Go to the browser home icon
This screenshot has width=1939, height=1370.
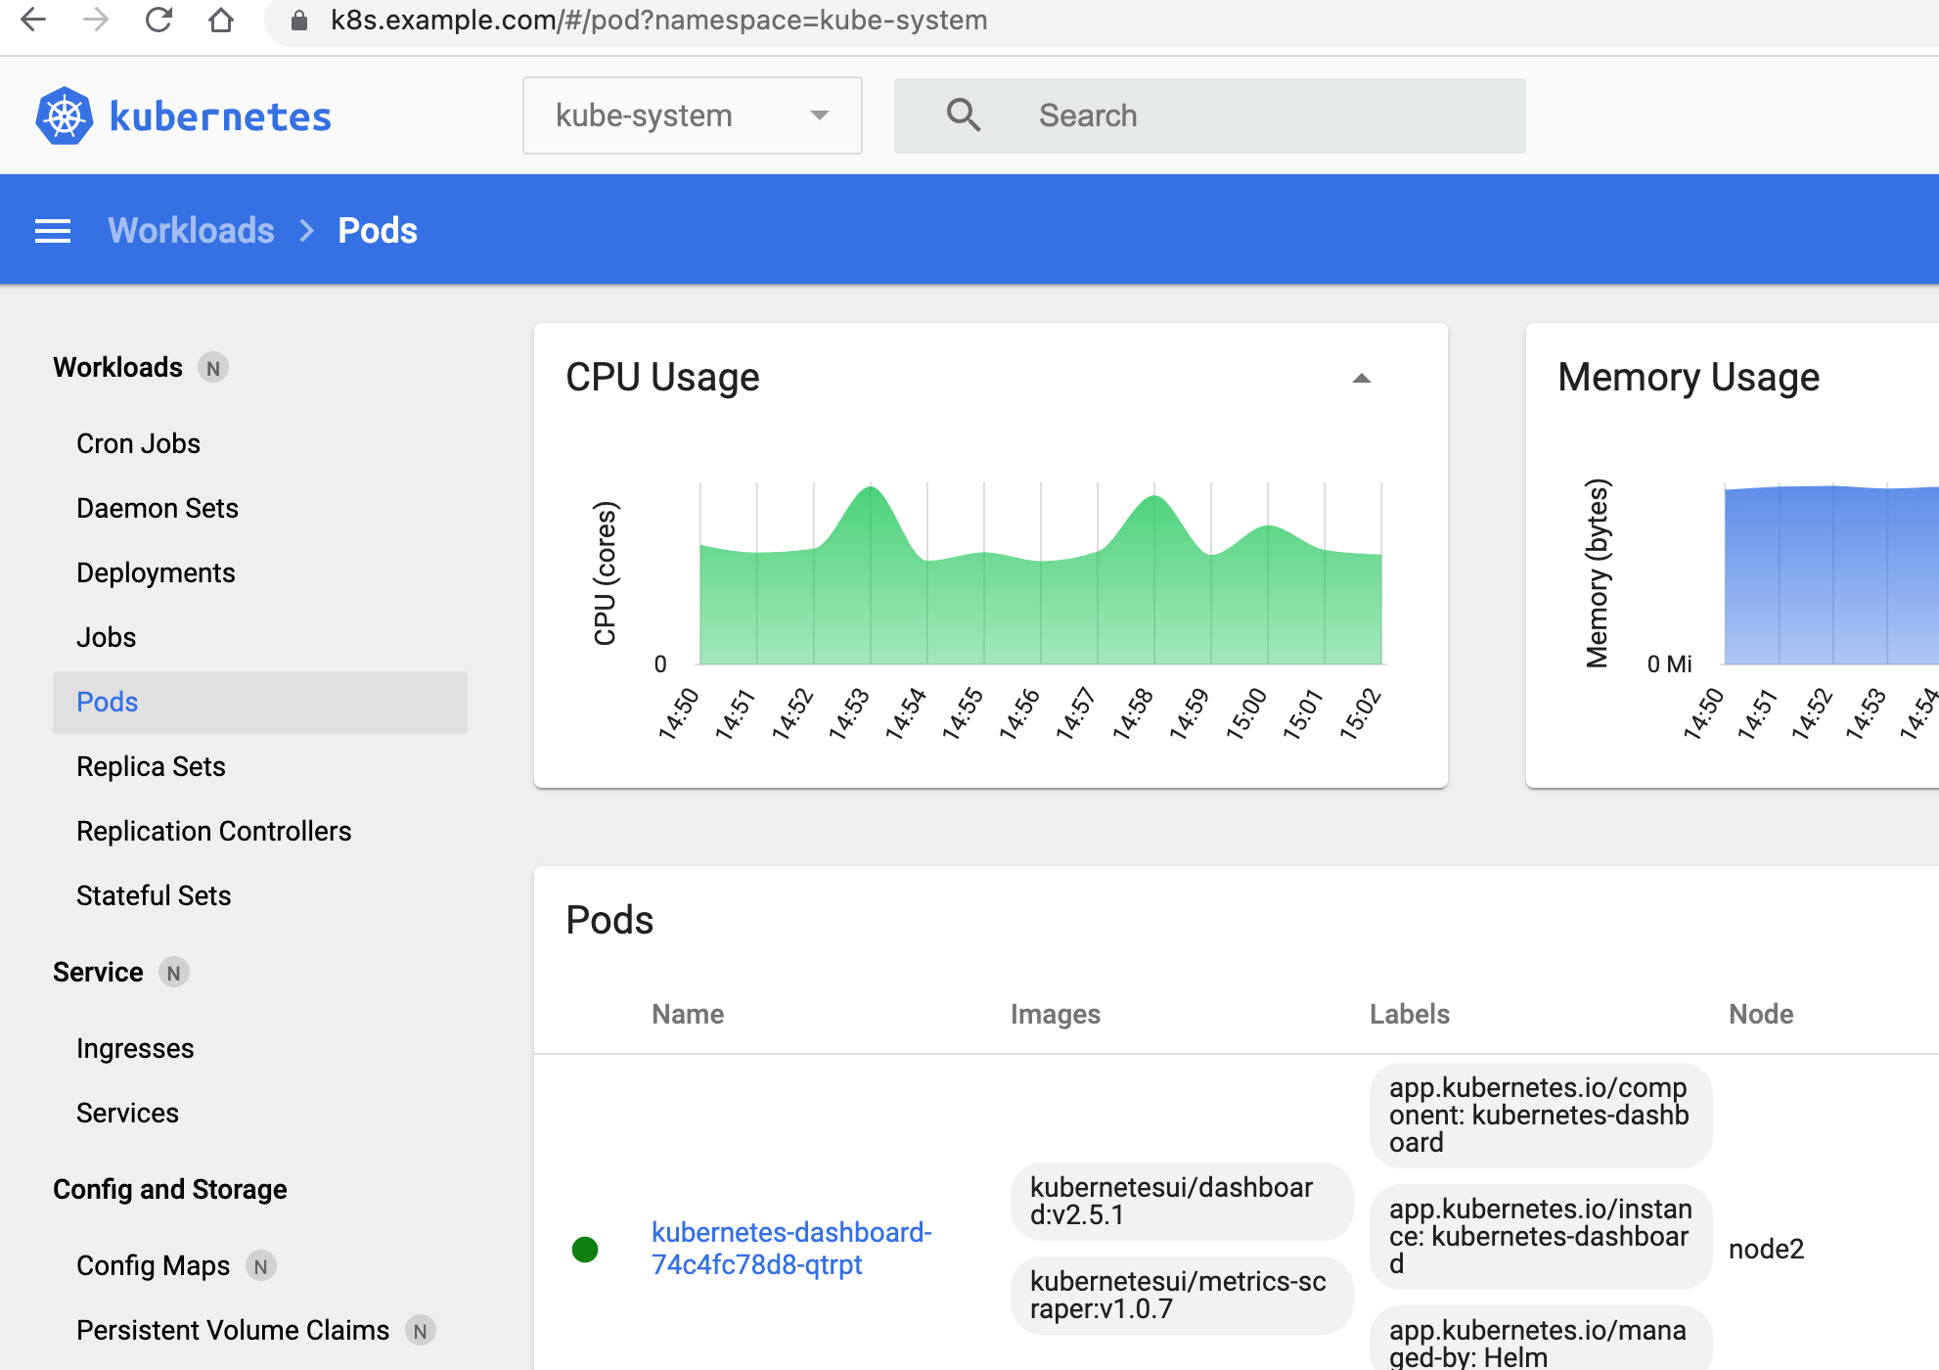221,20
